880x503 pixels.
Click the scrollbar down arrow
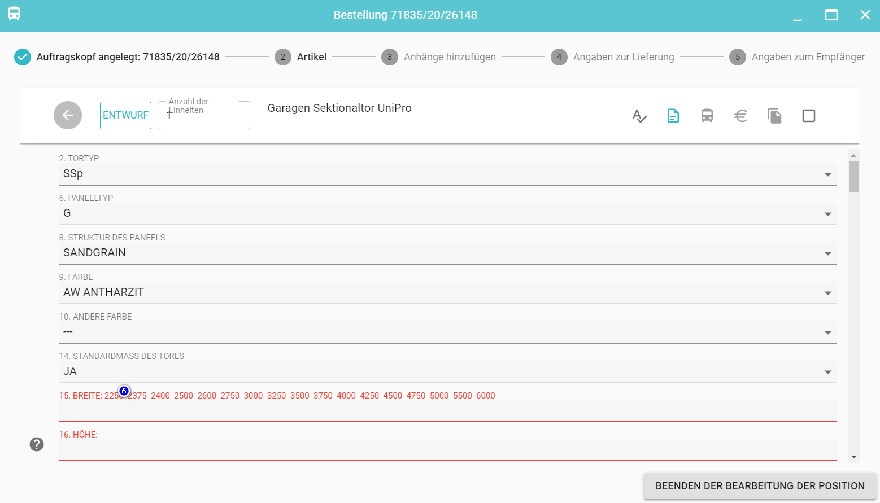point(853,457)
